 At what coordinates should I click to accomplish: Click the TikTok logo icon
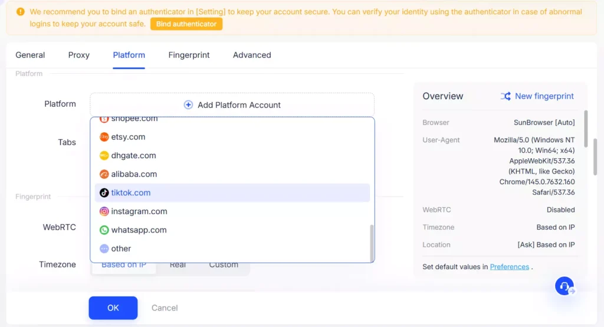[x=104, y=193]
